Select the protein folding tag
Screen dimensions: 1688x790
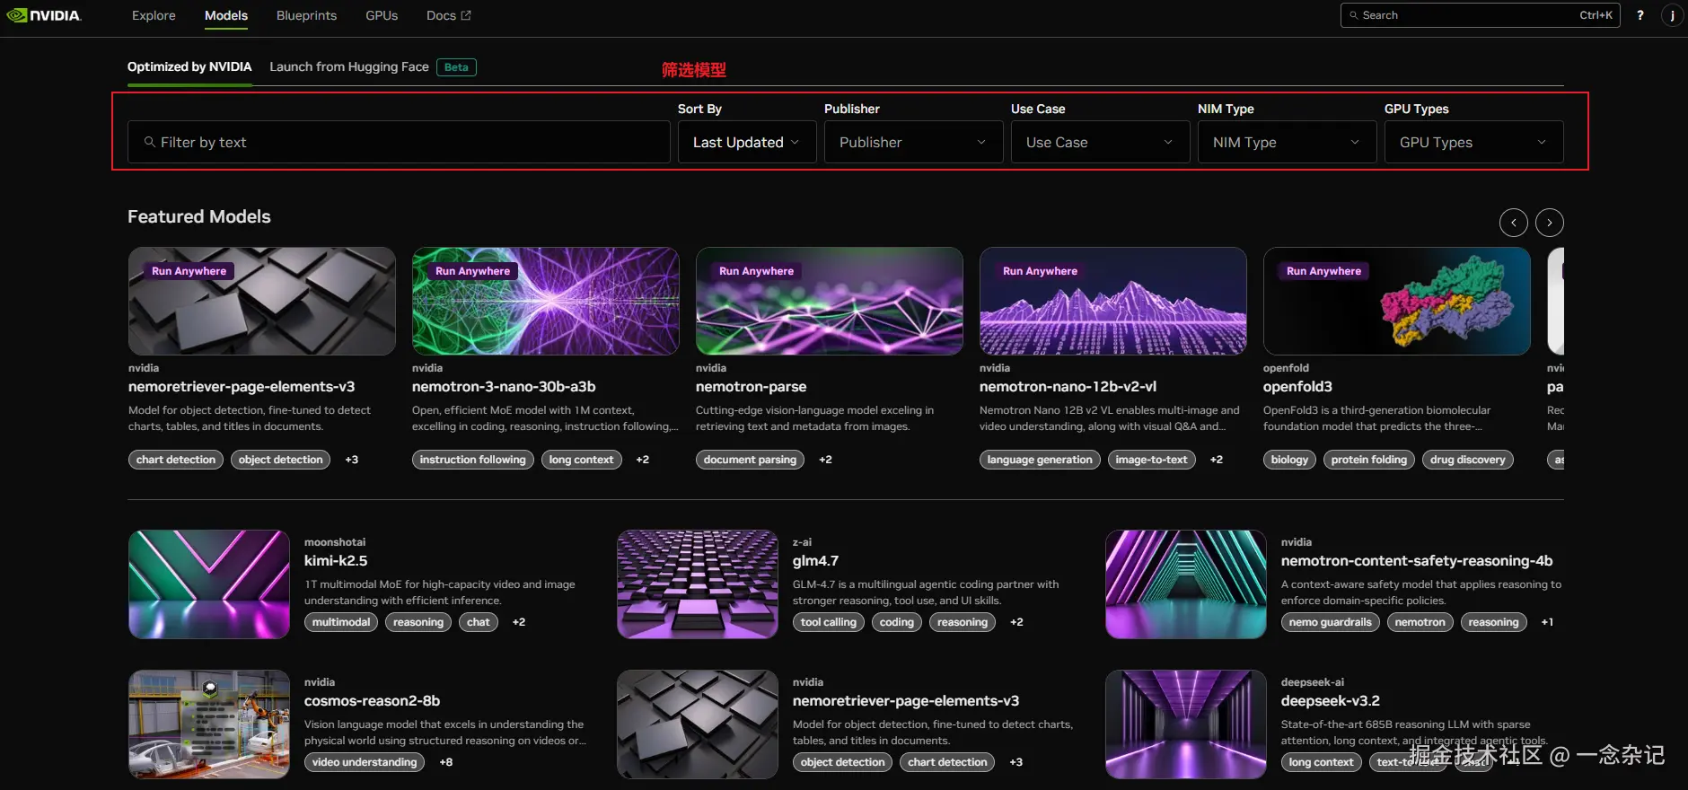(1369, 460)
